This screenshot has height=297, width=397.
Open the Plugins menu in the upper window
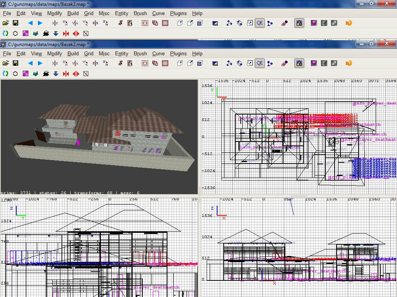178,13
